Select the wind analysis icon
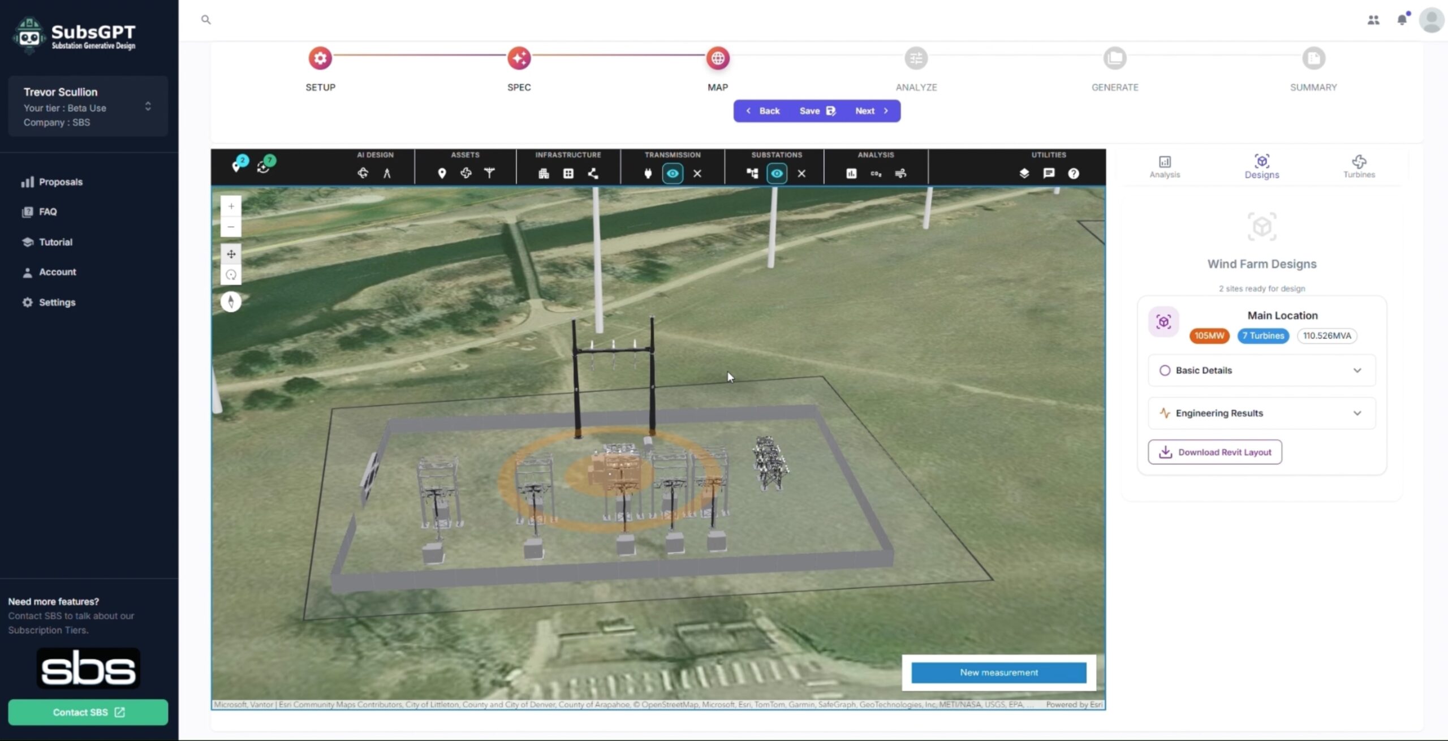 click(900, 174)
